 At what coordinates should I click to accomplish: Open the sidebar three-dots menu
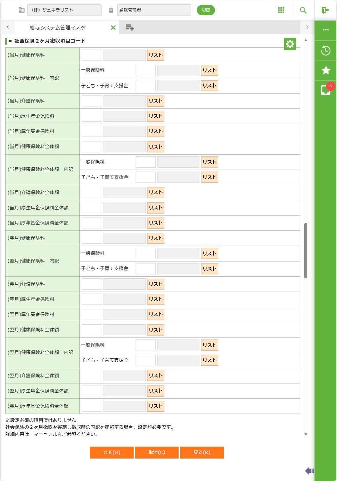point(326,30)
